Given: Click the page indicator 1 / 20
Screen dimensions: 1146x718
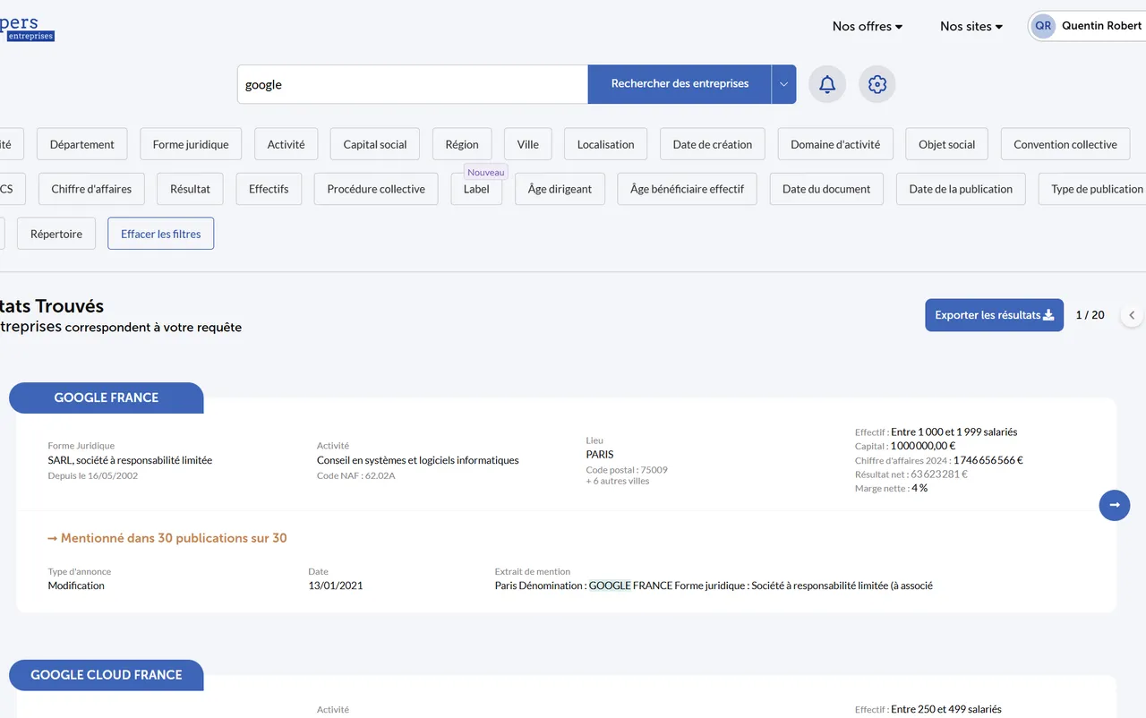Looking at the screenshot, I should (1090, 315).
